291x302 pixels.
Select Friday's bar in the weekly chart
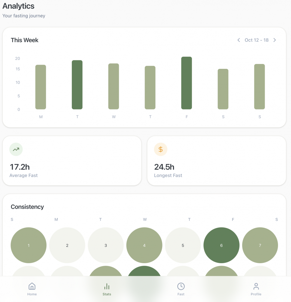(x=186, y=83)
